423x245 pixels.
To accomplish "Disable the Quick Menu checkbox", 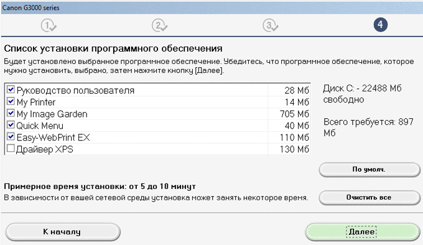I will (11, 124).
